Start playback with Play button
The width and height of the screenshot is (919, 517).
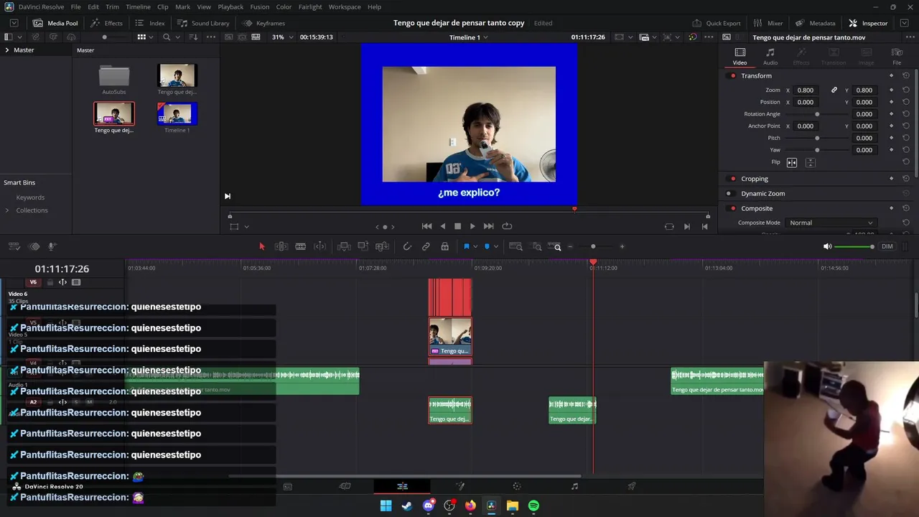[x=472, y=226]
